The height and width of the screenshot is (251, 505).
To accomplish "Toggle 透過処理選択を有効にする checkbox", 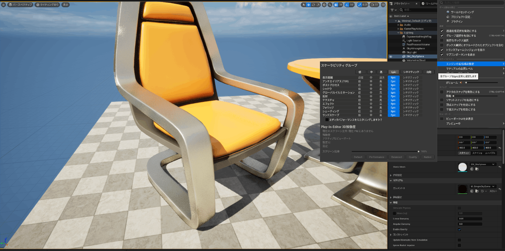I will coord(442,31).
